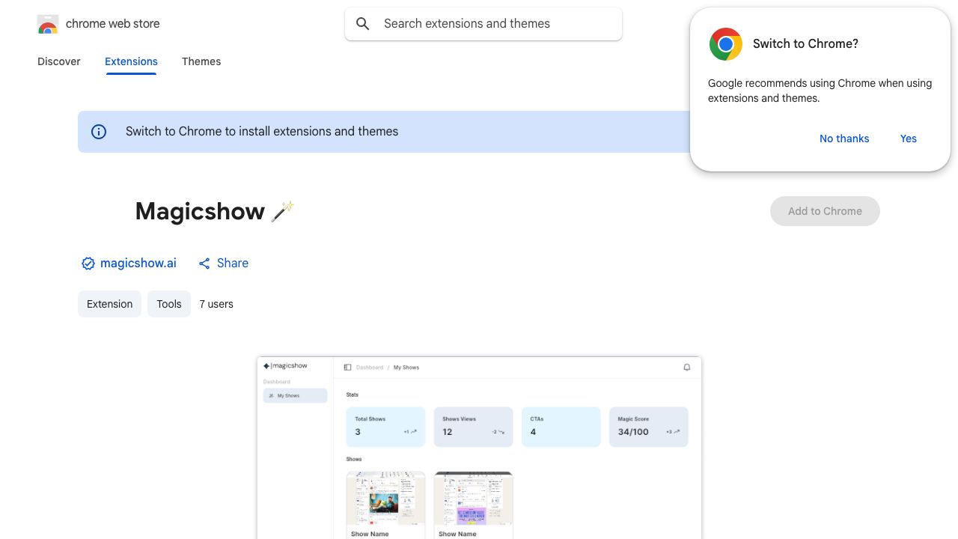Click the Shows Views stat card in preview
The height and width of the screenshot is (539, 958).
pos(473,427)
